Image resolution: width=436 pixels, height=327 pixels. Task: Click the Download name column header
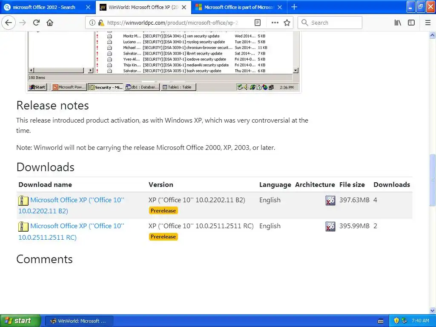[x=45, y=185]
